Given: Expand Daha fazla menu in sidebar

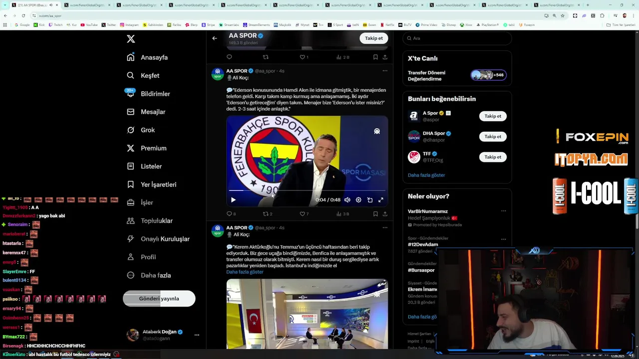Looking at the screenshot, I should coord(149,275).
